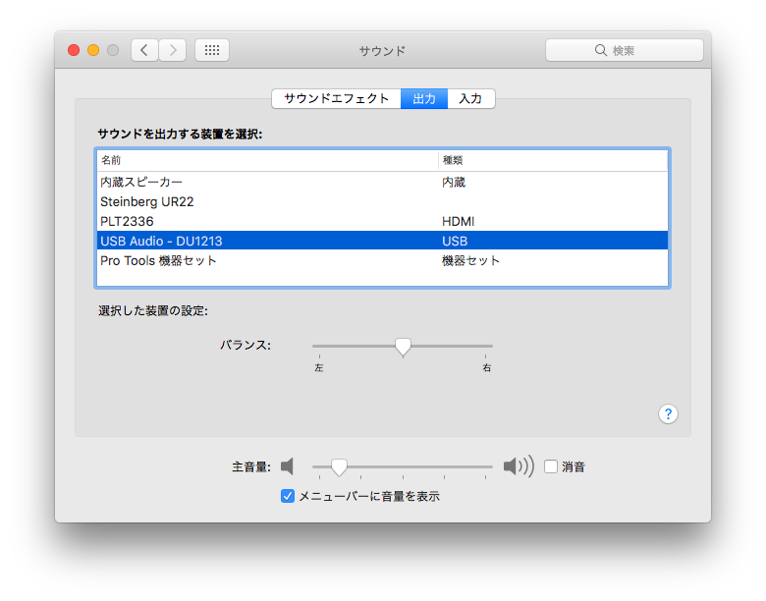
Task: Select USB Audio - DU1213 device row
Action: click(x=382, y=241)
